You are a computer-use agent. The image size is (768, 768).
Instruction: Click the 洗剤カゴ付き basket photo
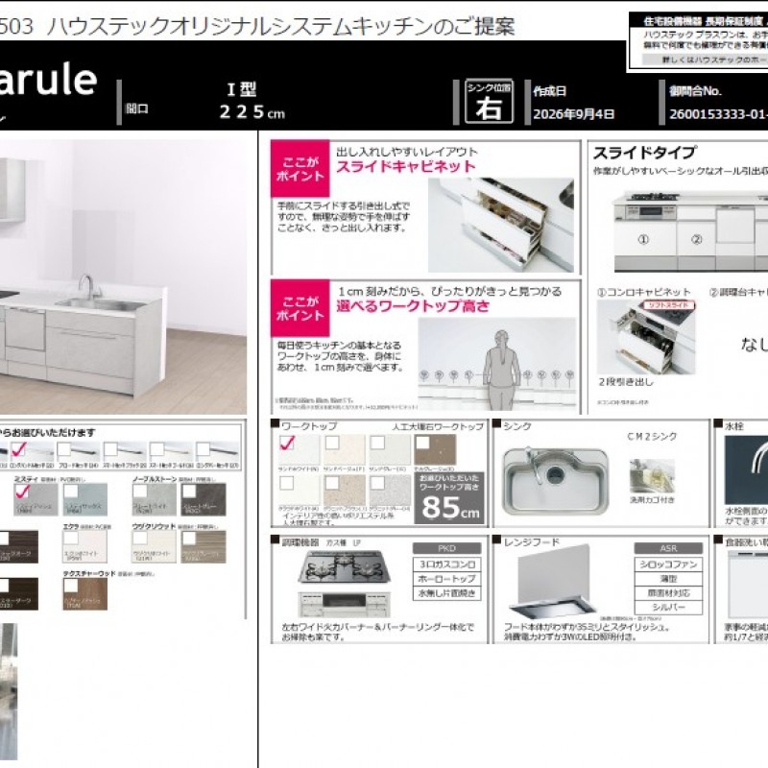652,476
